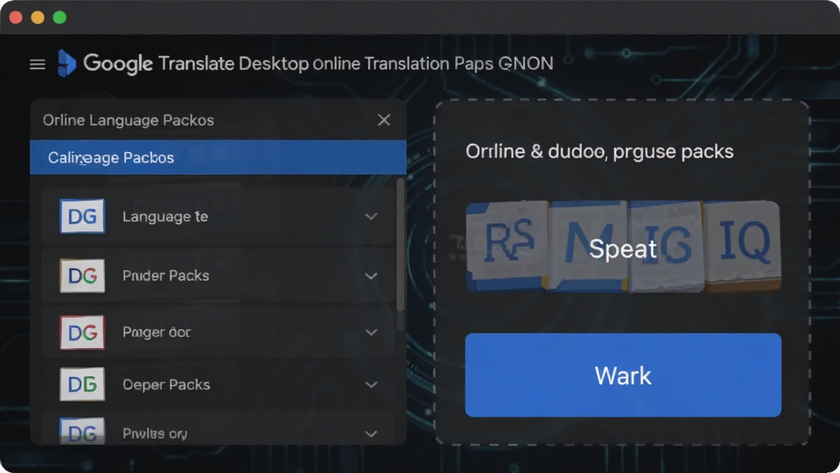Click the language pack list scrollbar
This screenshot has height=473, width=840.
[400, 245]
